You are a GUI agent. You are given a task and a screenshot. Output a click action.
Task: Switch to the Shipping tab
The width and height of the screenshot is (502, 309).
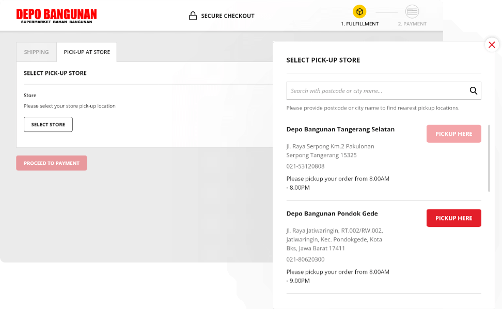click(36, 52)
